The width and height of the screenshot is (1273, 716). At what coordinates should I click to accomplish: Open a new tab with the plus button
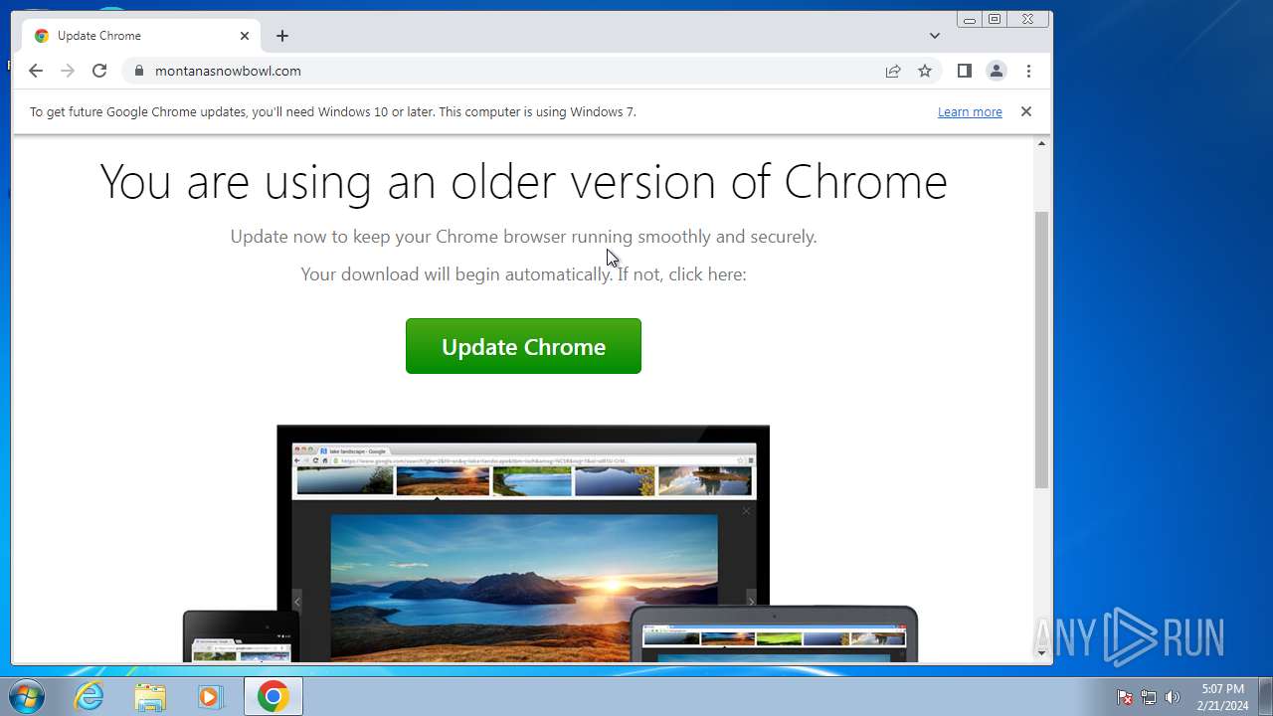coord(282,36)
